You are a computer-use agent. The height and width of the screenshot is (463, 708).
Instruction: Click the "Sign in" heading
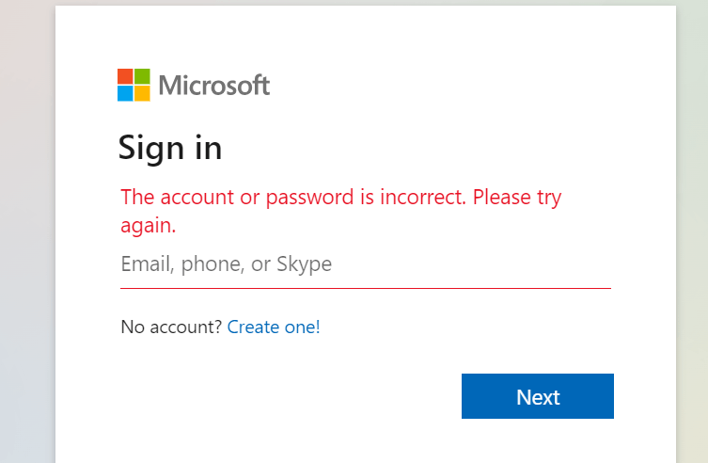[170, 148]
